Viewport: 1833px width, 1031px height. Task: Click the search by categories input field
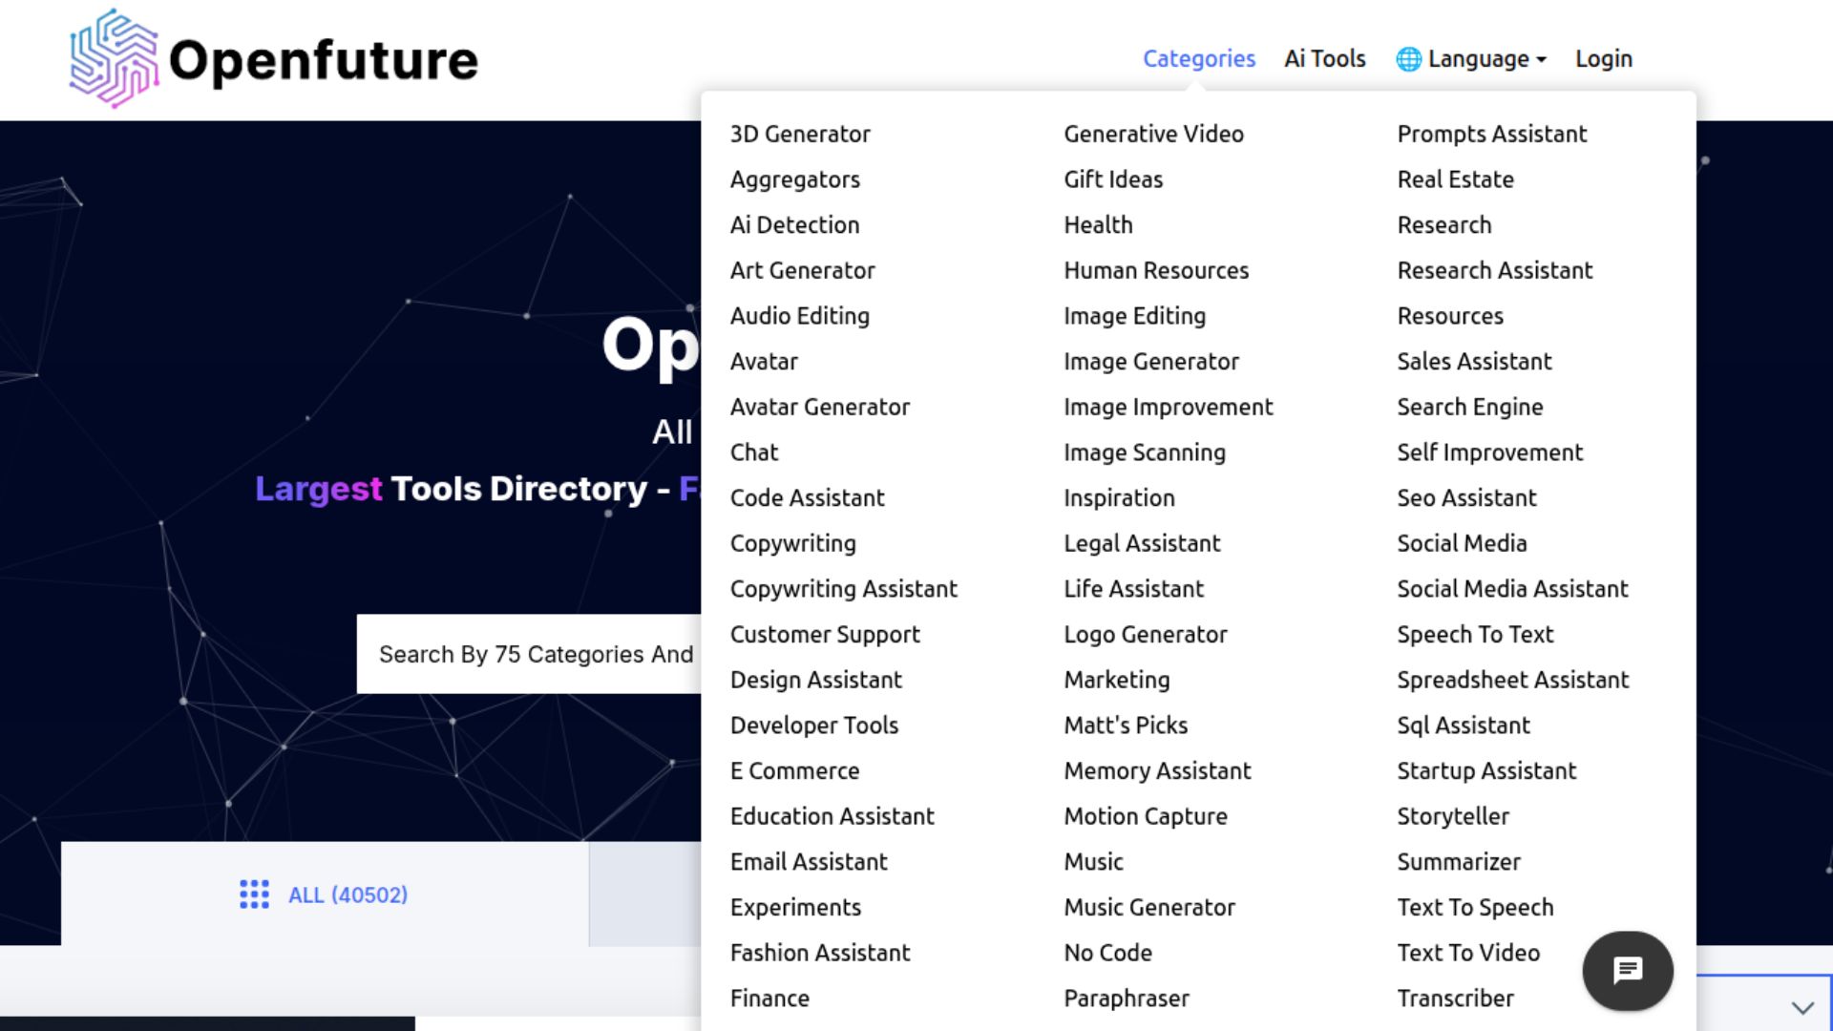(x=529, y=654)
